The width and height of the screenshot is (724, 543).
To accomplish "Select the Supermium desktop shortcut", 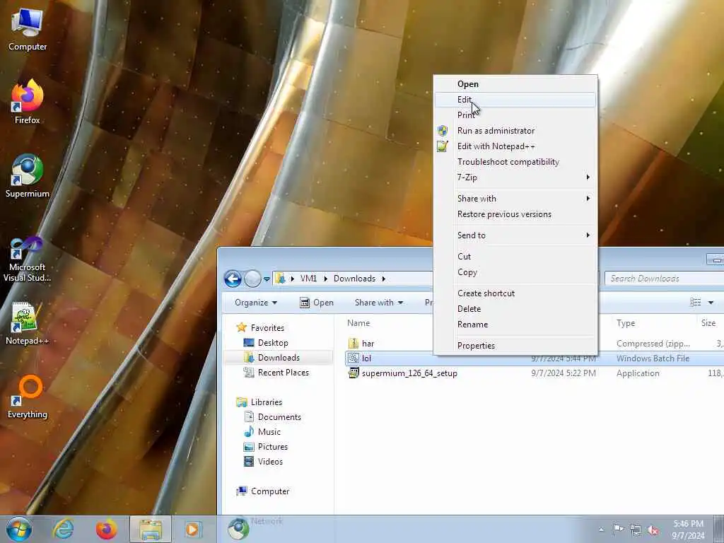I will coord(28,176).
